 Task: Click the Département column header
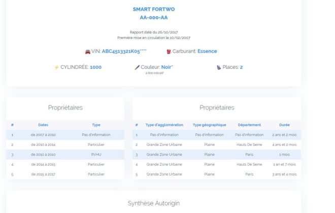249,125
